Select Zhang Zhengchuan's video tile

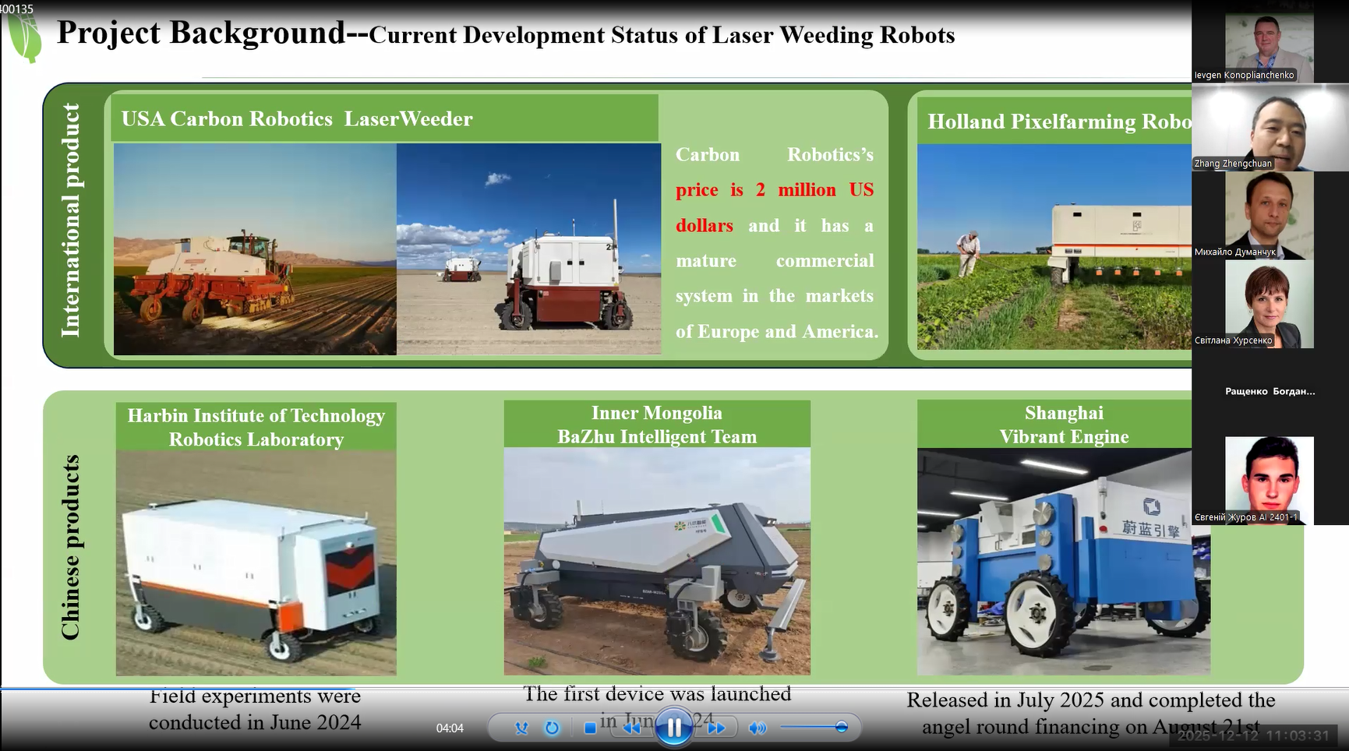pyautogui.click(x=1270, y=129)
